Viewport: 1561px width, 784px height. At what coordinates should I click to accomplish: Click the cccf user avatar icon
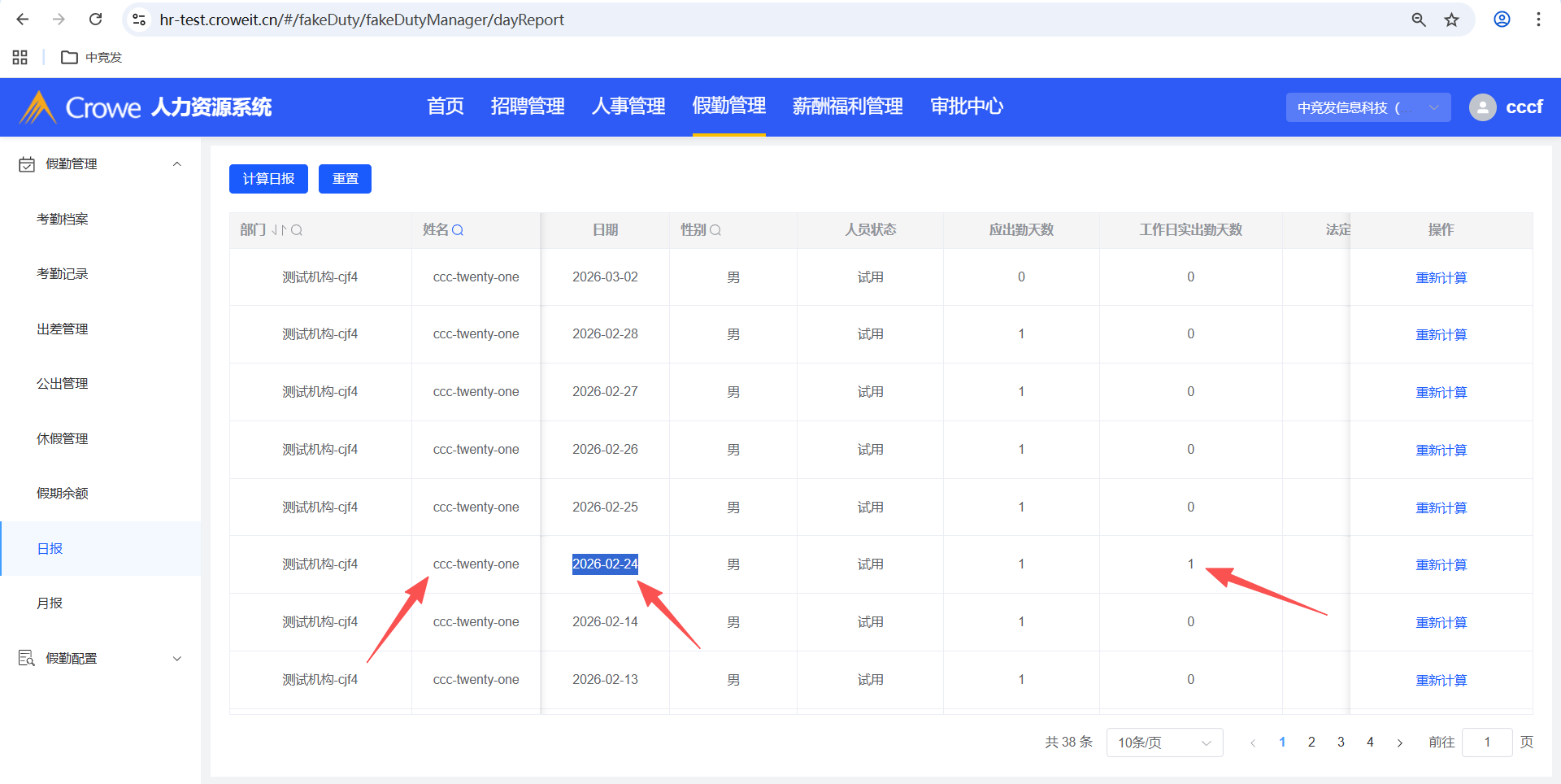point(1482,107)
